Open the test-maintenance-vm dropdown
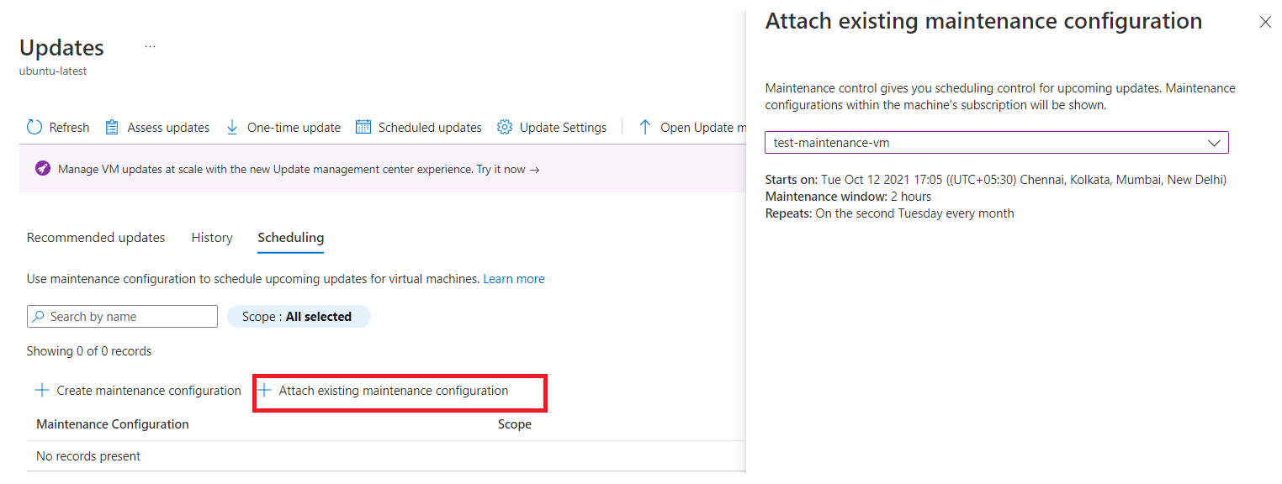1282x484 pixels. point(1214,142)
